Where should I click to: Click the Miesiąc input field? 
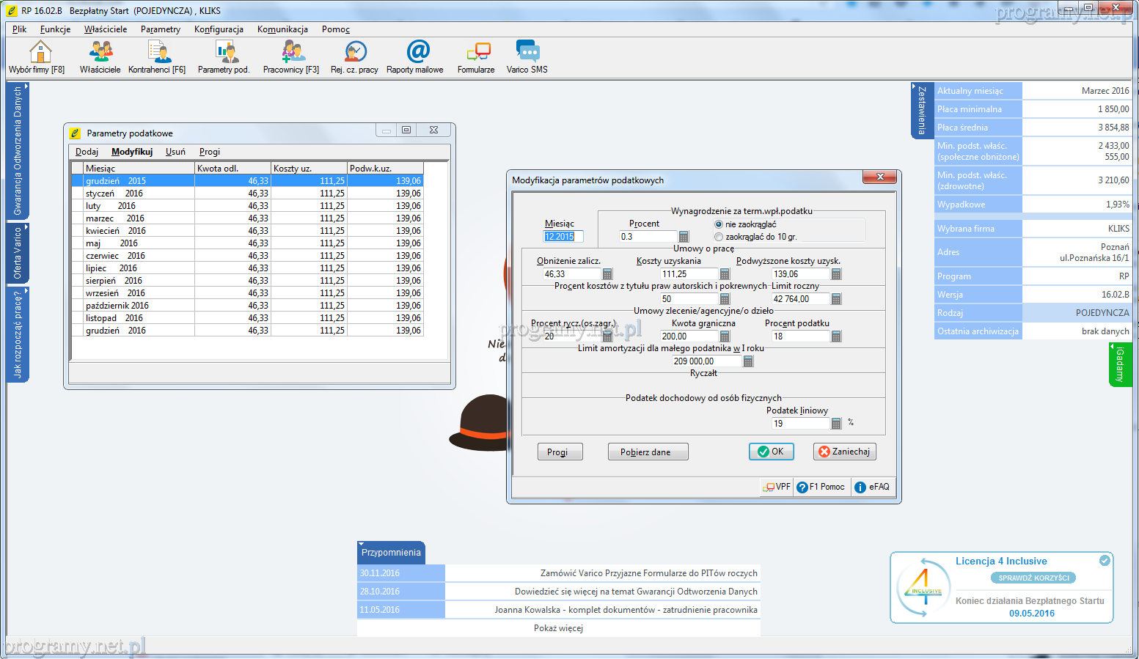click(563, 237)
